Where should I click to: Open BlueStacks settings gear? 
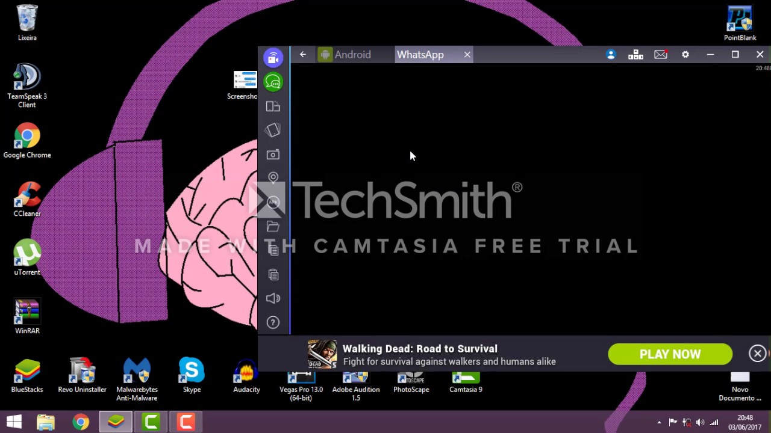[685, 55]
